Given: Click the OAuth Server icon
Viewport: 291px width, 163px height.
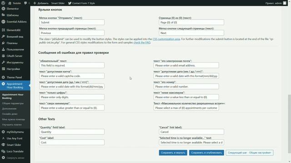Looking at the screenshot, I should point(3,56).
